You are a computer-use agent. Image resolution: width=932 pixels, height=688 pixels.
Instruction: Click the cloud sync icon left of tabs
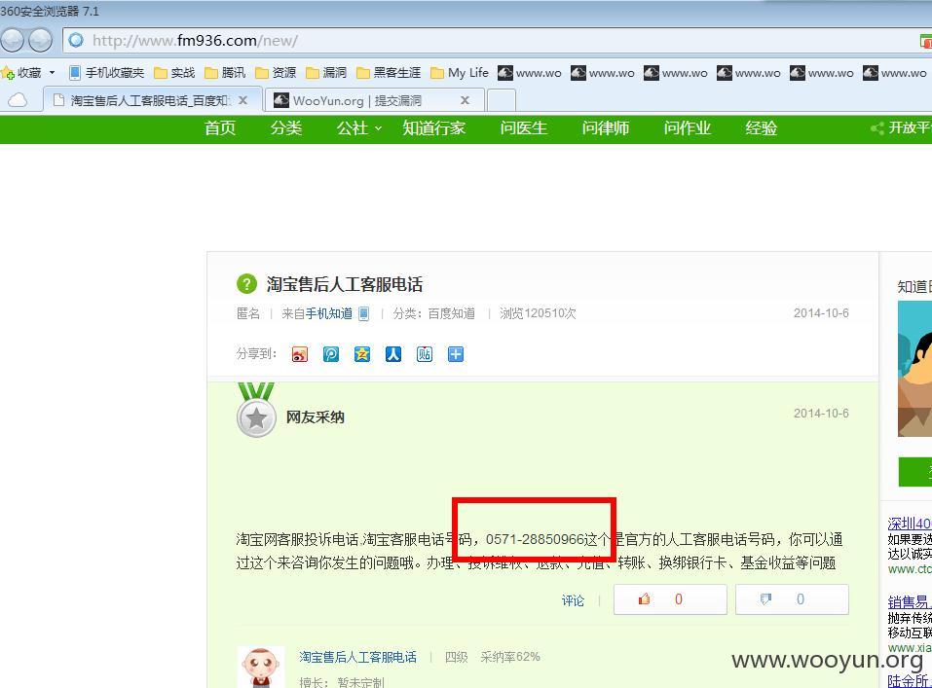tap(18, 100)
